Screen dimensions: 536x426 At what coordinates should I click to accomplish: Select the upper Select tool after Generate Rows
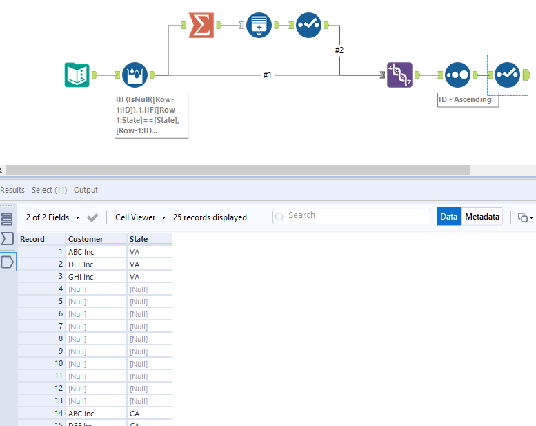308,25
